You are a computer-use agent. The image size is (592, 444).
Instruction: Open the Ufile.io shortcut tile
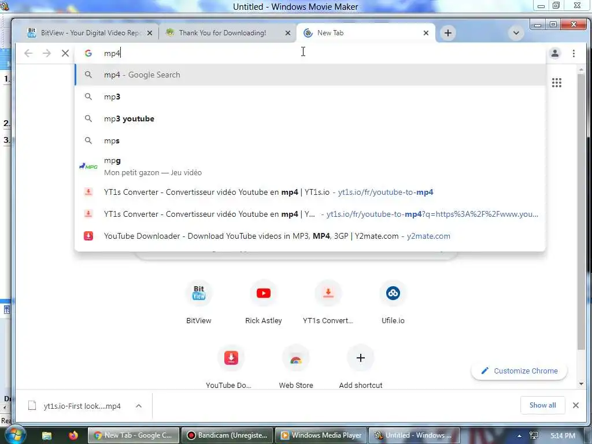(x=393, y=302)
